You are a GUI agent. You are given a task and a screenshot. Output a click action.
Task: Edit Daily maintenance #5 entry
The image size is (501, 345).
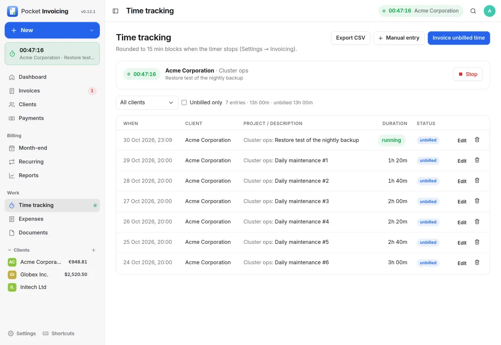pyautogui.click(x=462, y=243)
